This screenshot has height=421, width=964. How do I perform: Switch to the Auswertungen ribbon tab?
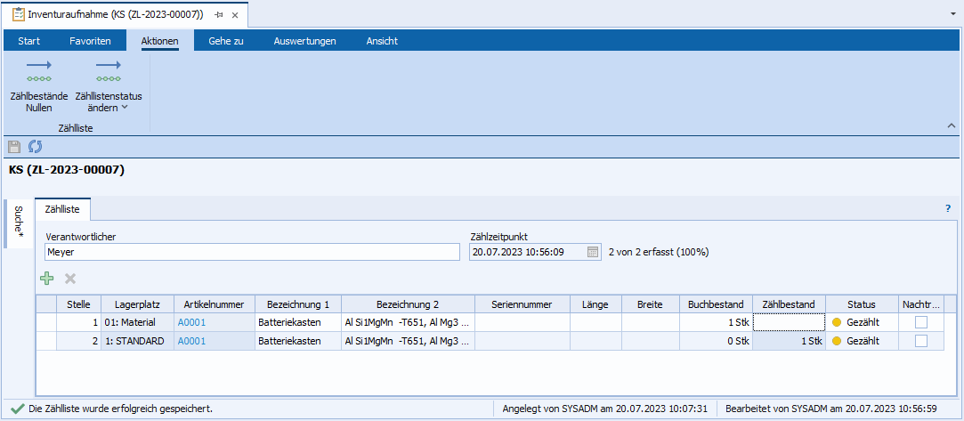[304, 41]
